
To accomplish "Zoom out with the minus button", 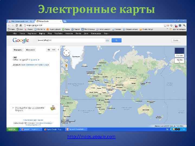I will pyautogui.click(x=66, y=92).
